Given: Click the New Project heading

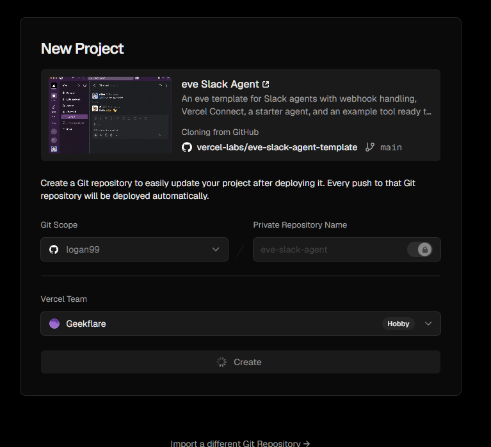Looking at the screenshot, I should [83, 49].
